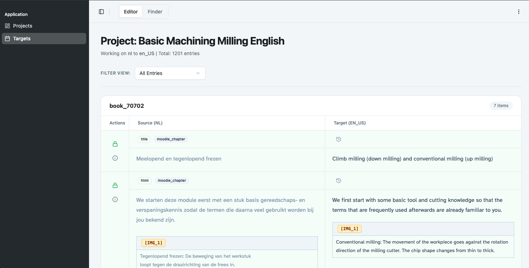Select the Editor tab

click(131, 12)
